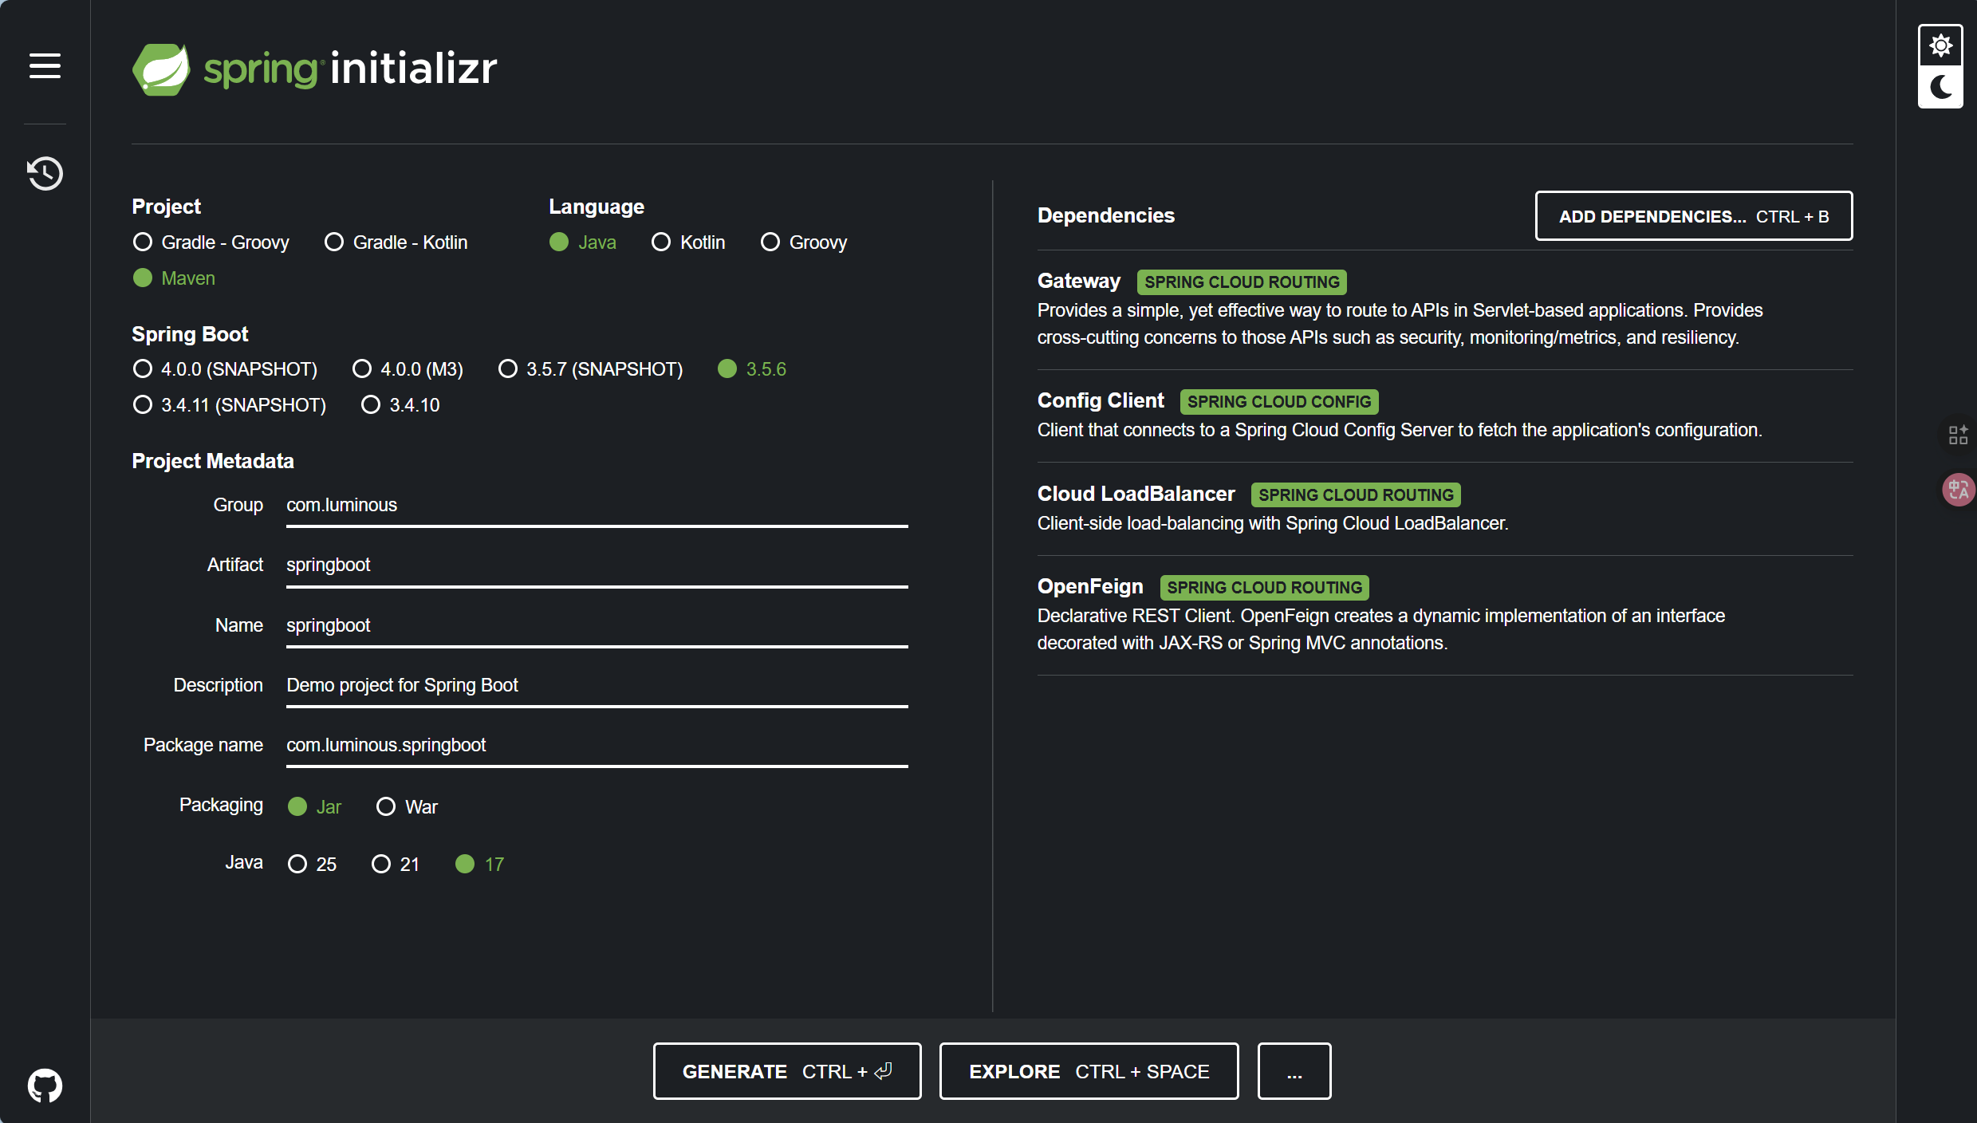Open the project history clock icon
Viewport: 1977px width, 1123px height.
pos(45,173)
